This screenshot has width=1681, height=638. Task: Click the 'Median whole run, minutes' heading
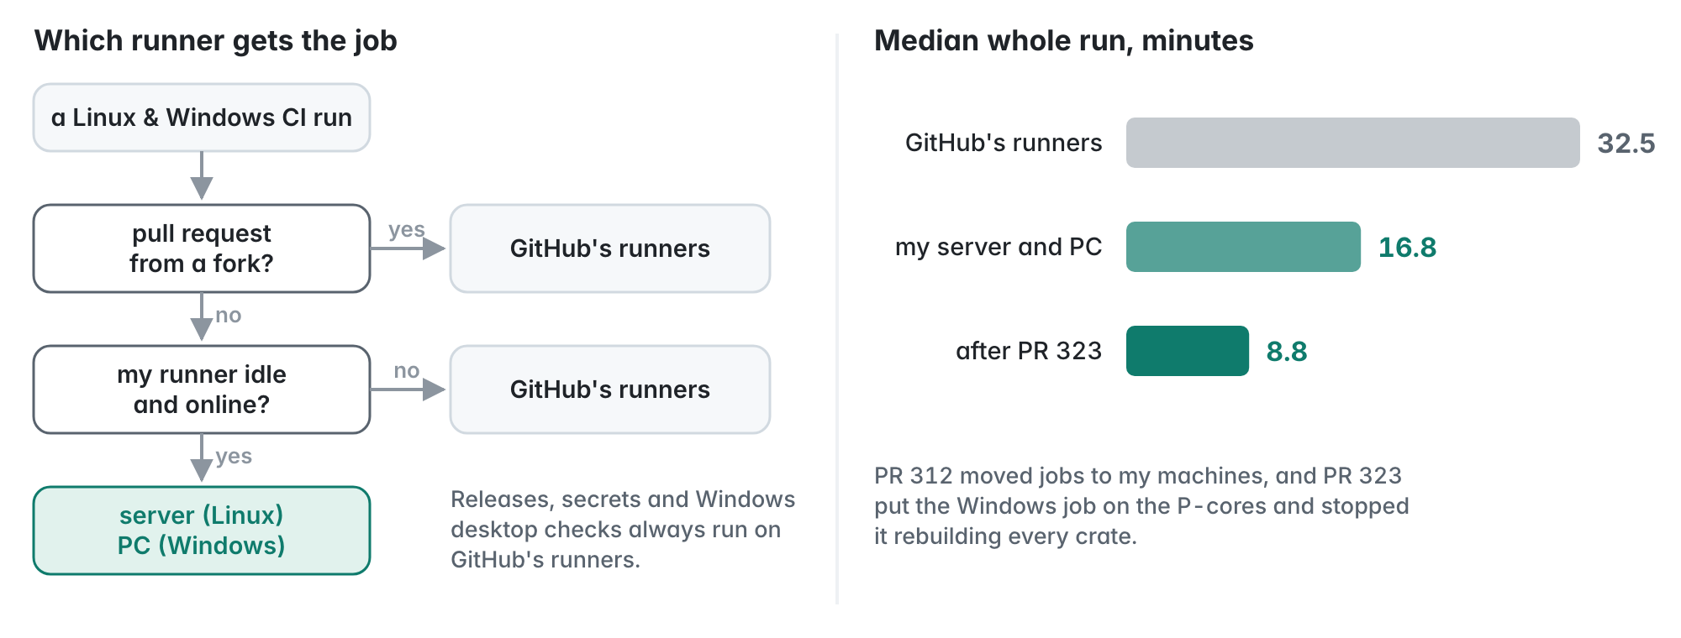pos(1064,41)
